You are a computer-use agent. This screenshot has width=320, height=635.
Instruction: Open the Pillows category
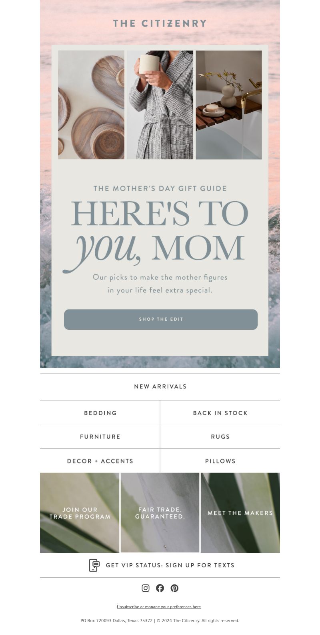tap(220, 461)
